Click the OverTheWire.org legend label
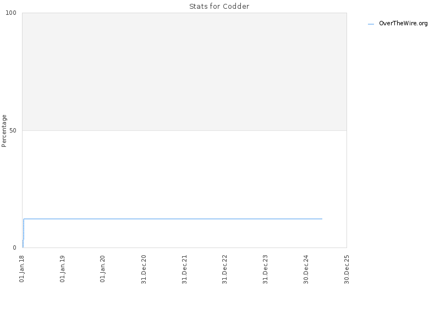 tap(403, 24)
